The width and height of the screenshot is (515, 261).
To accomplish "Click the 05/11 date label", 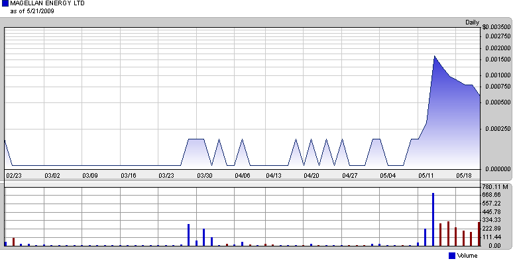I will pos(426,176).
